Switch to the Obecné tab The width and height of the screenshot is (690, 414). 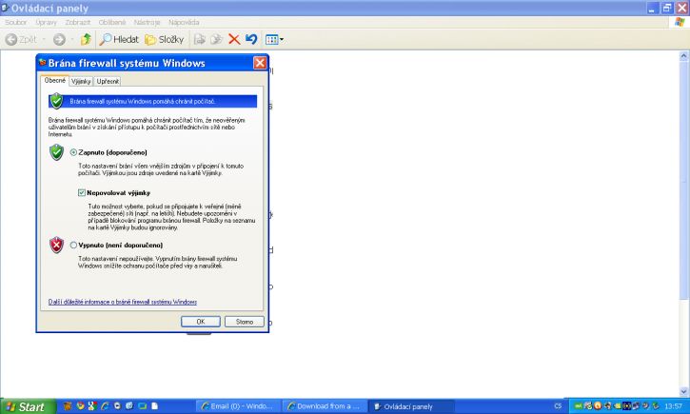pyautogui.click(x=55, y=81)
